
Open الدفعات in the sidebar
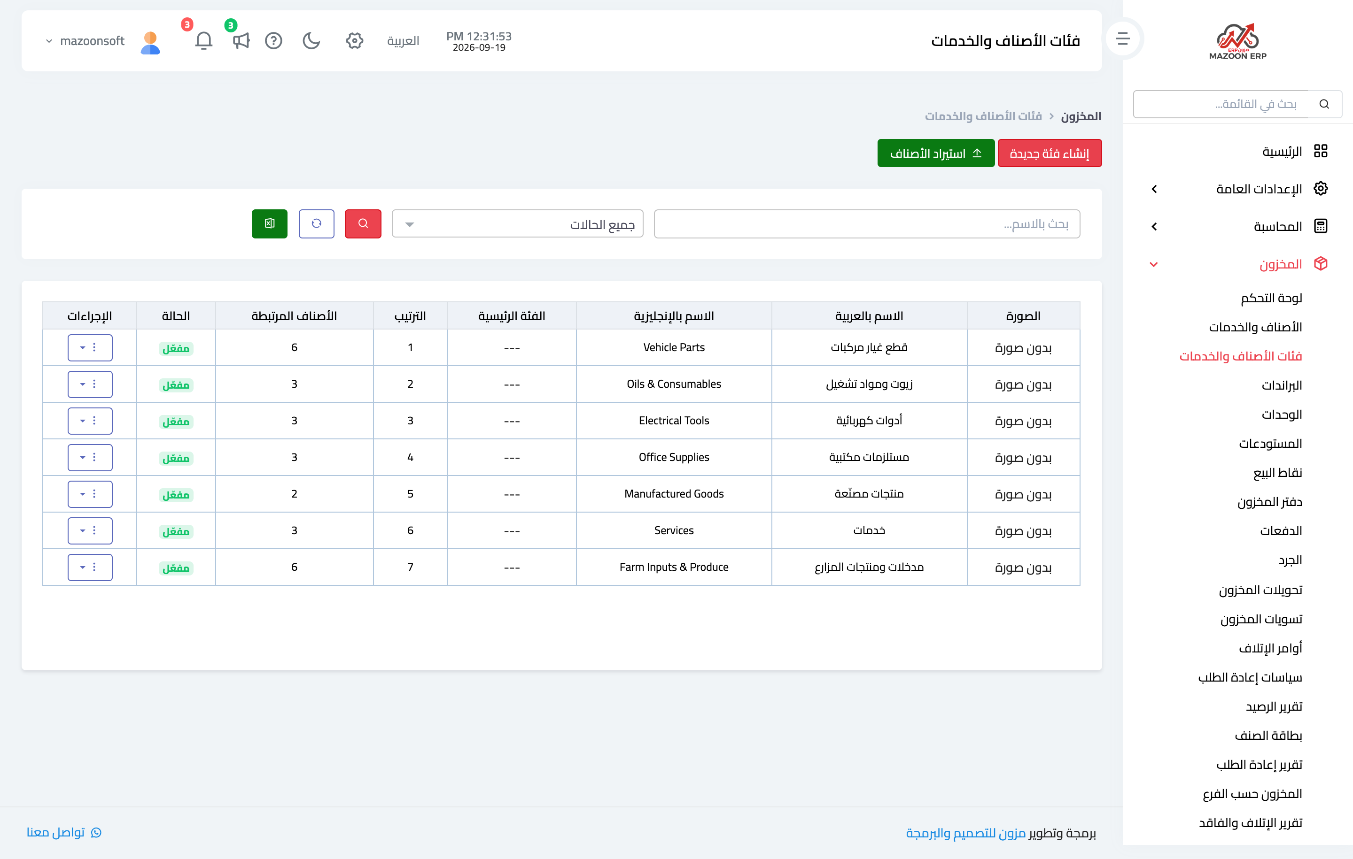1281,531
